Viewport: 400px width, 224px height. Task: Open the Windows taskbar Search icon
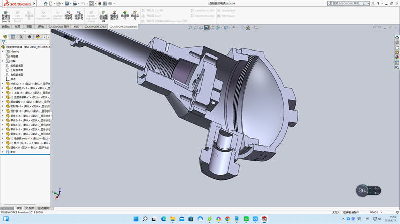(145, 219)
